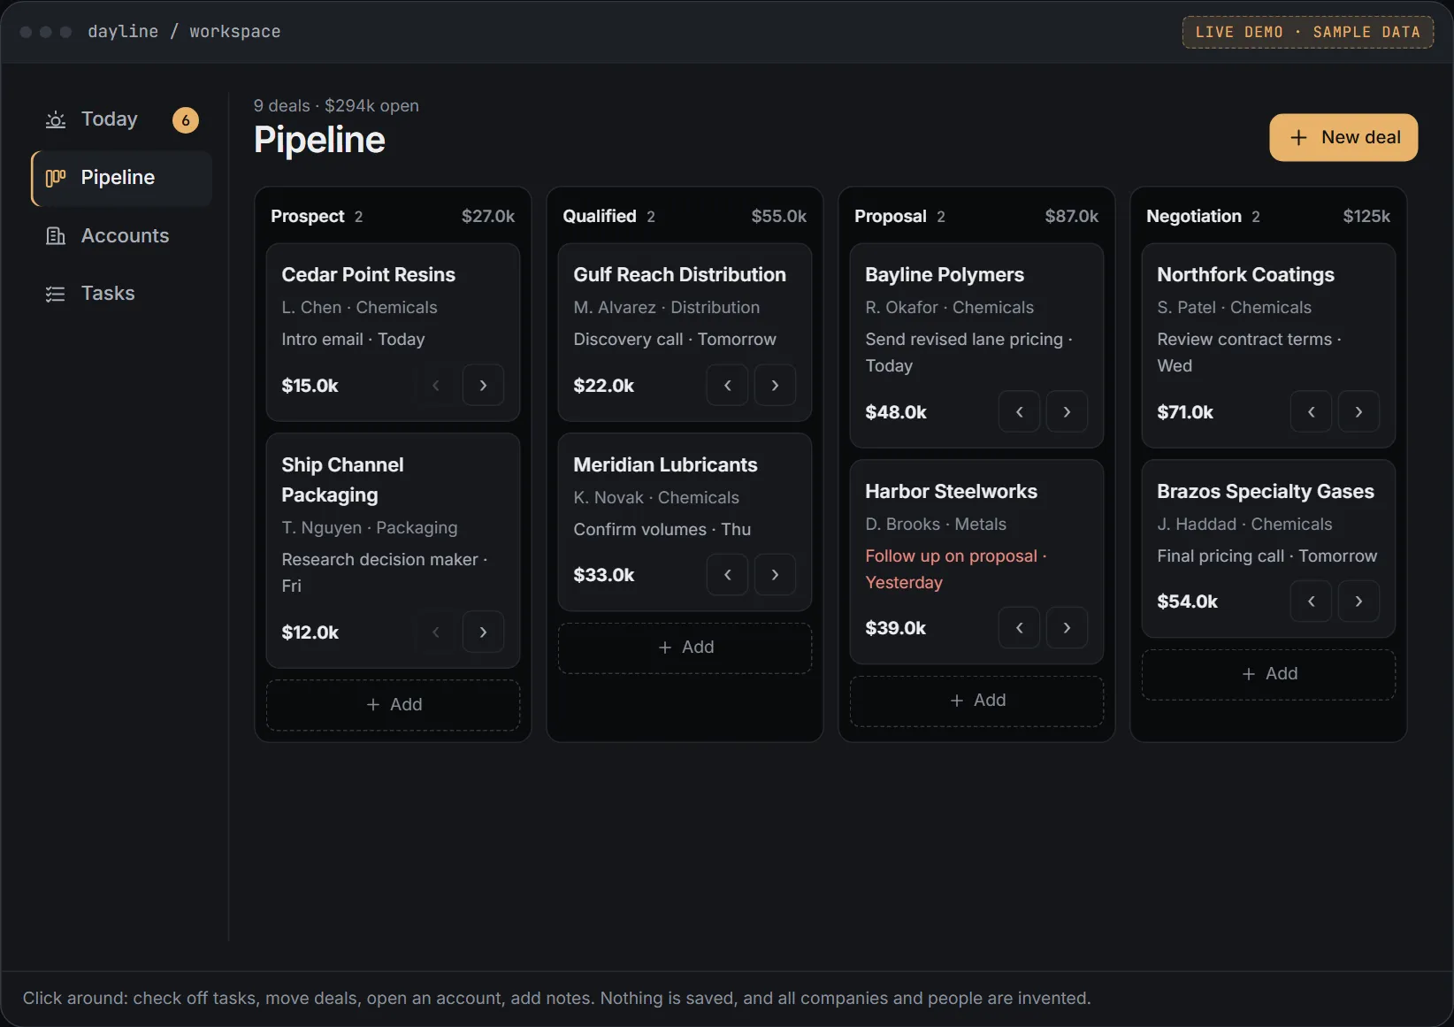Image resolution: width=1454 pixels, height=1027 pixels.
Task: Go to Accounts in the sidebar
Action: coord(122,236)
